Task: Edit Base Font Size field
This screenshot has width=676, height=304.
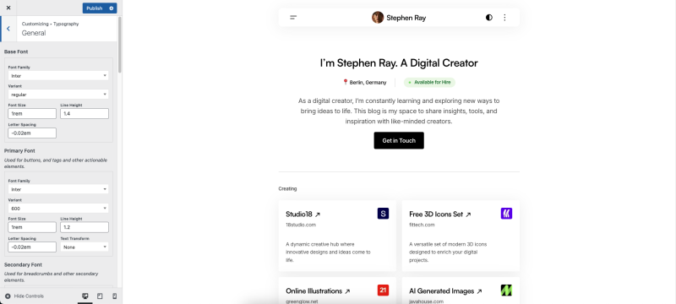Action: click(32, 114)
